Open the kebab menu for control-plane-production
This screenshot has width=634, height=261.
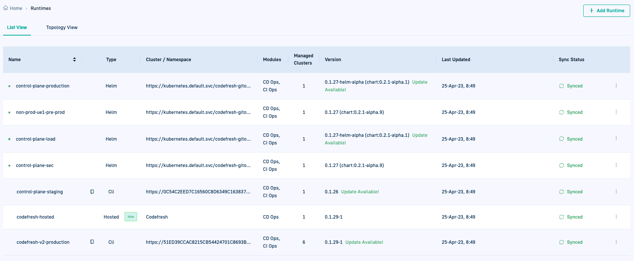click(x=616, y=86)
